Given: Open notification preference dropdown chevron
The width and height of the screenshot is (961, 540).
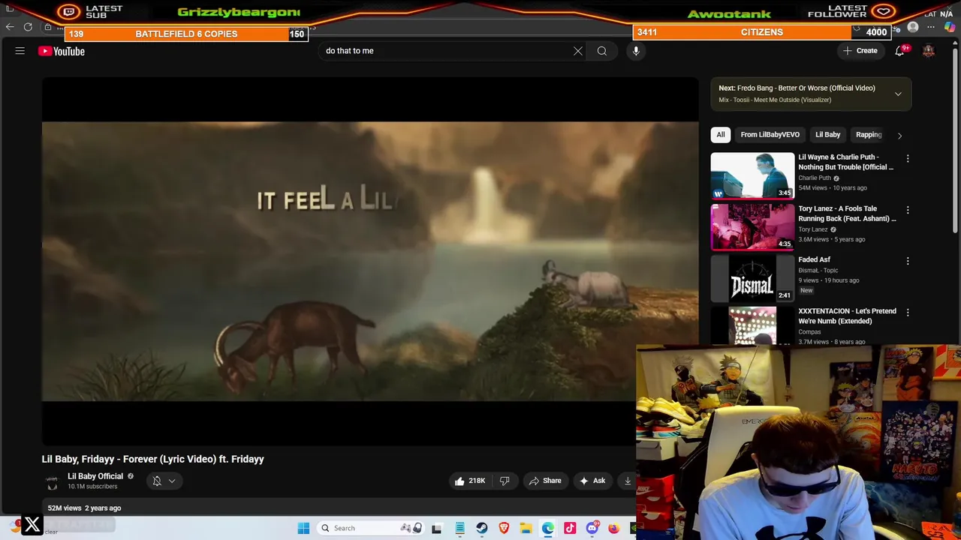Looking at the screenshot, I should click(x=172, y=481).
